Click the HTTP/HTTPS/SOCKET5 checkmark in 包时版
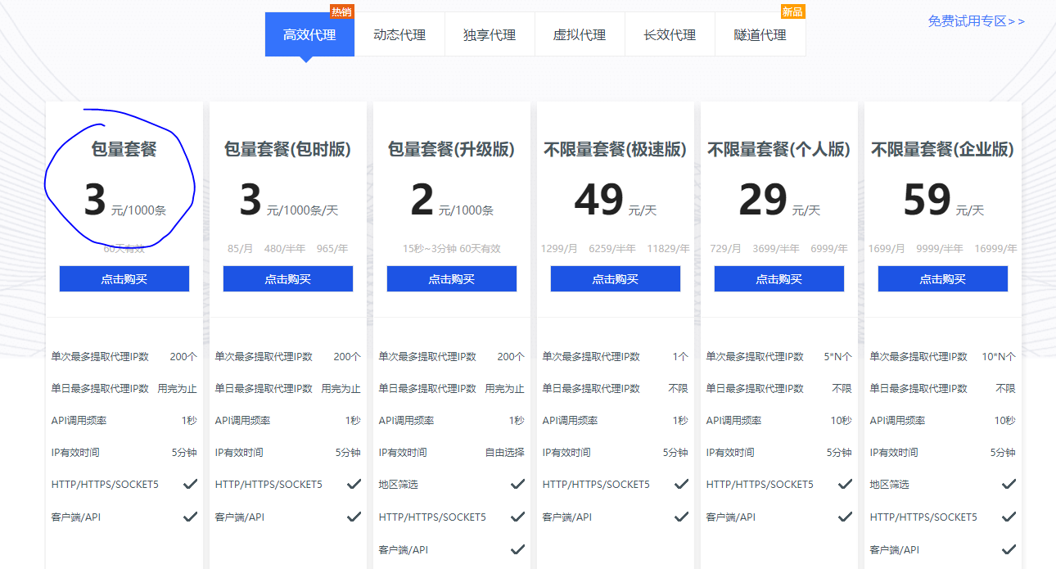The width and height of the screenshot is (1056, 569). pyautogui.click(x=354, y=485)
